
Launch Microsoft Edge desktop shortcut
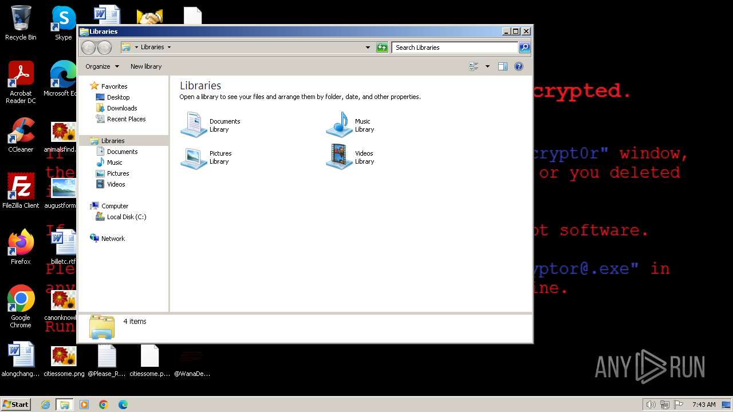[61, 79]
